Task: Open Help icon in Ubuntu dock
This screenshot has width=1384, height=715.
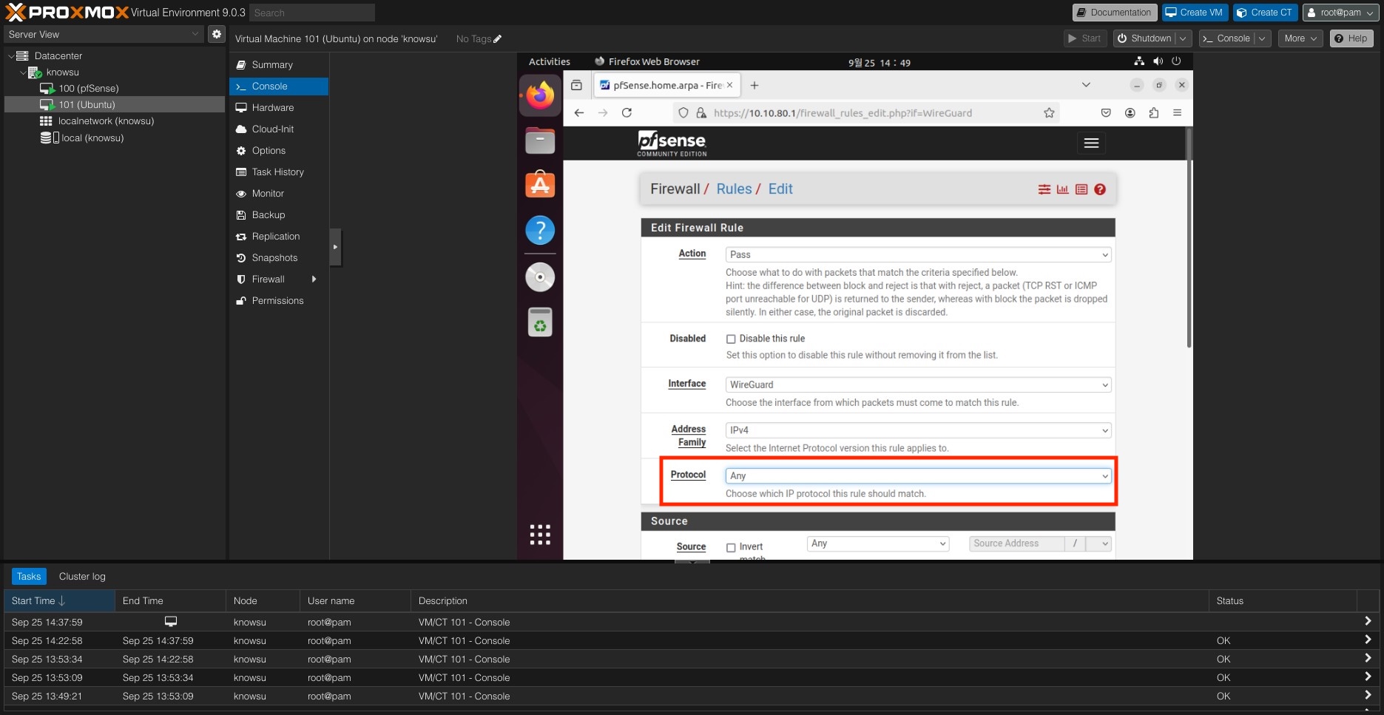Action: point(540,230)
